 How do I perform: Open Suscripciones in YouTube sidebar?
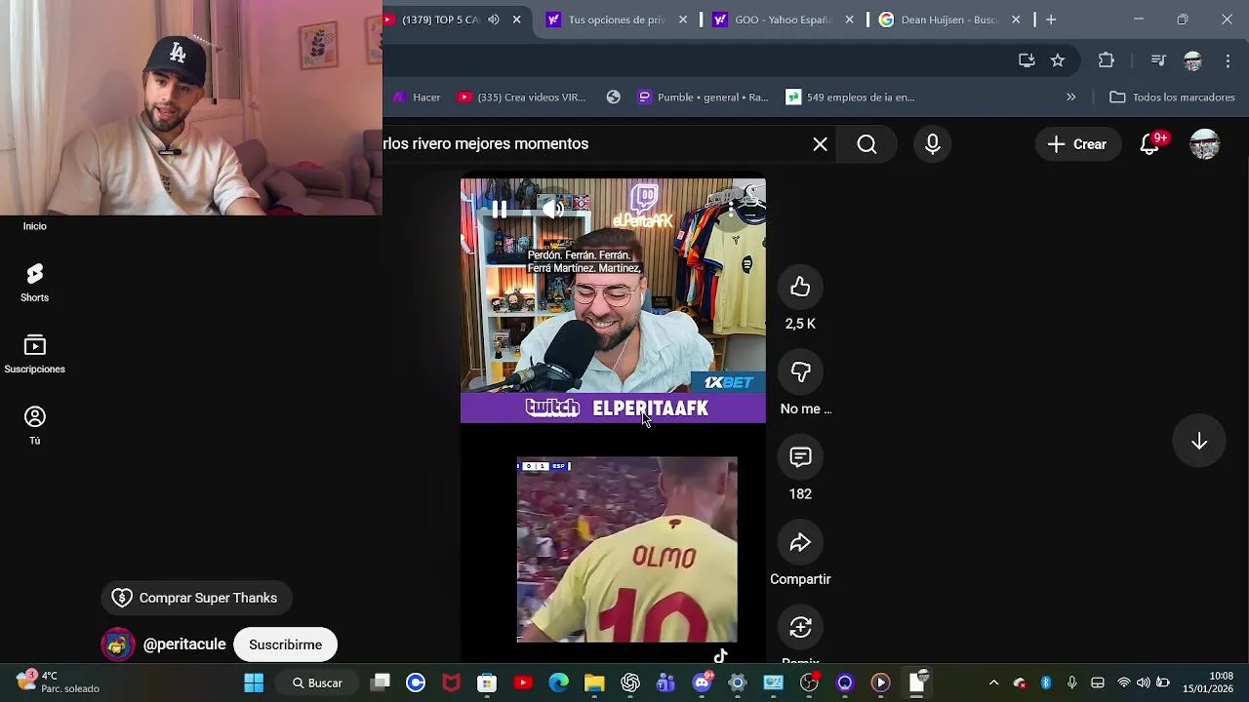pyautogui.click(x=34, y=355)
